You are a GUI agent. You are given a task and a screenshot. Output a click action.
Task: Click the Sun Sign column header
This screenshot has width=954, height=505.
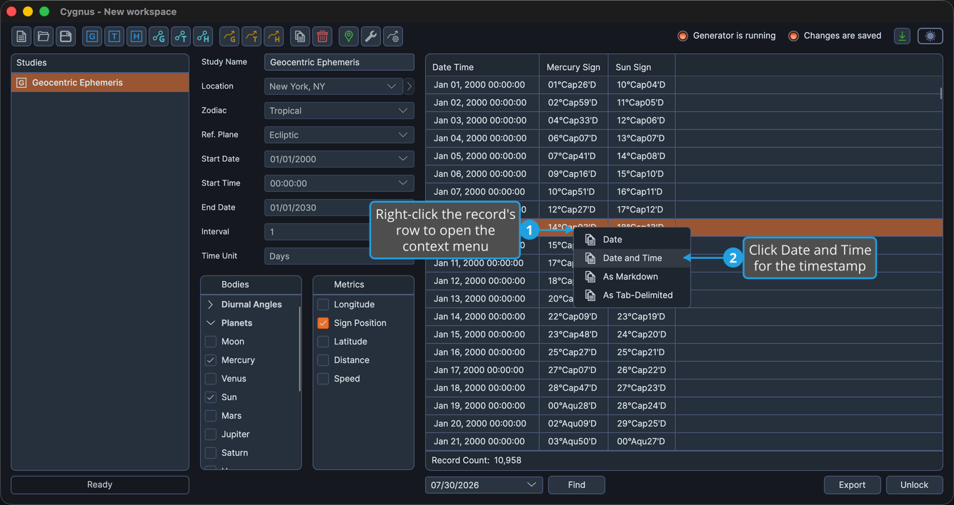(x=642, y=67)
